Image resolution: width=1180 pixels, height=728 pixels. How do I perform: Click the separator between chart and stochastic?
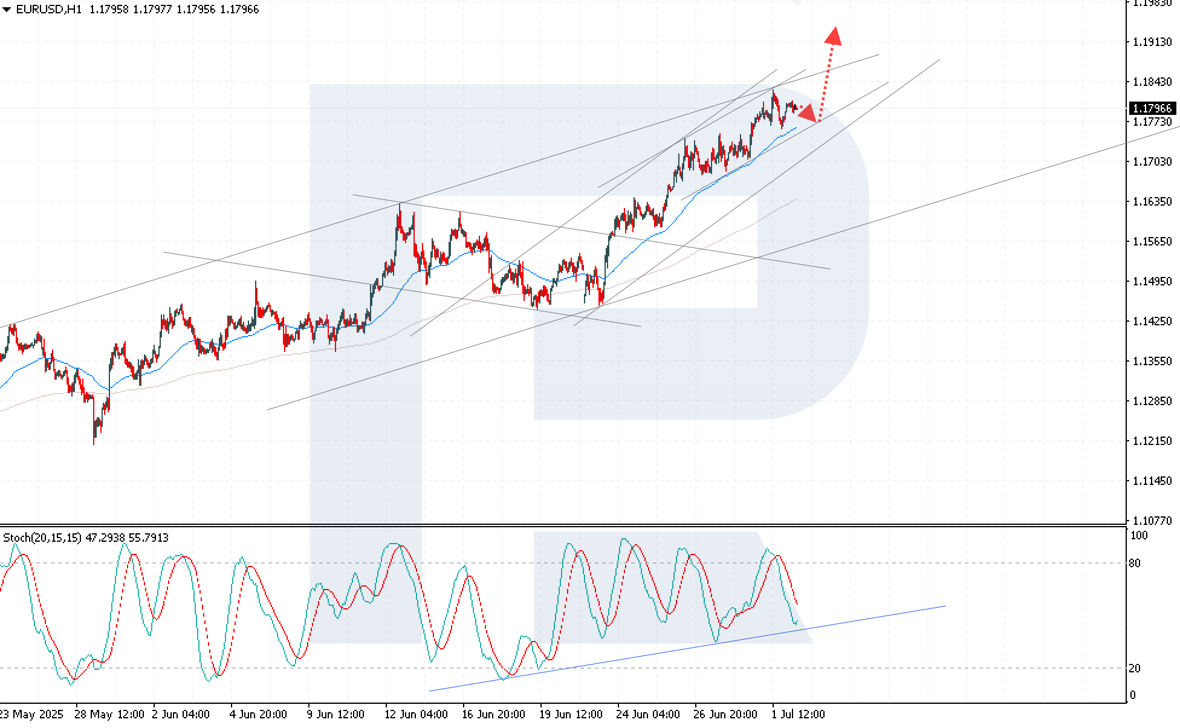point(562,525)
